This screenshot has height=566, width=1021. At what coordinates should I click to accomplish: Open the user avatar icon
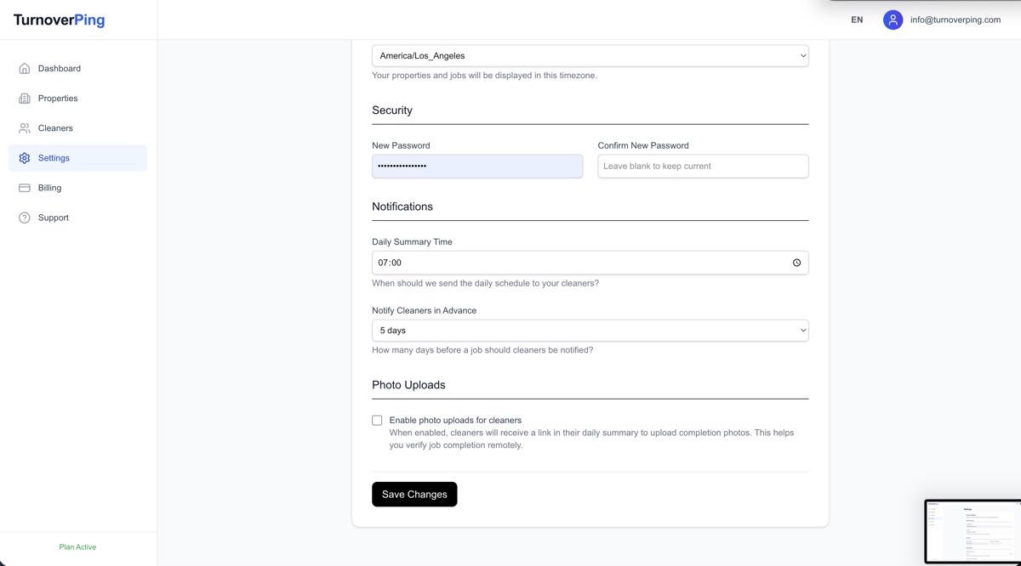[x=893, y=20]
